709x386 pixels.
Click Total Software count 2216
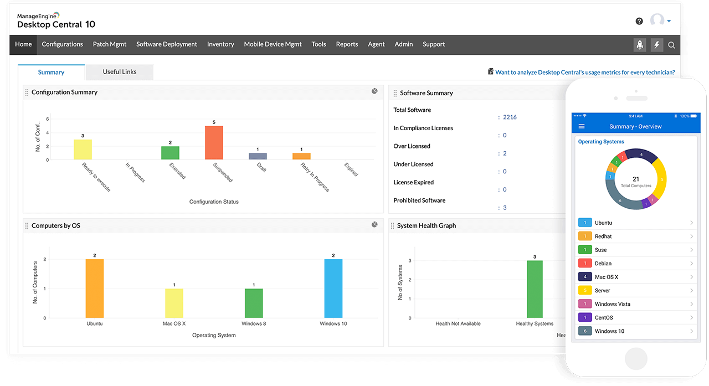(510, 117)
